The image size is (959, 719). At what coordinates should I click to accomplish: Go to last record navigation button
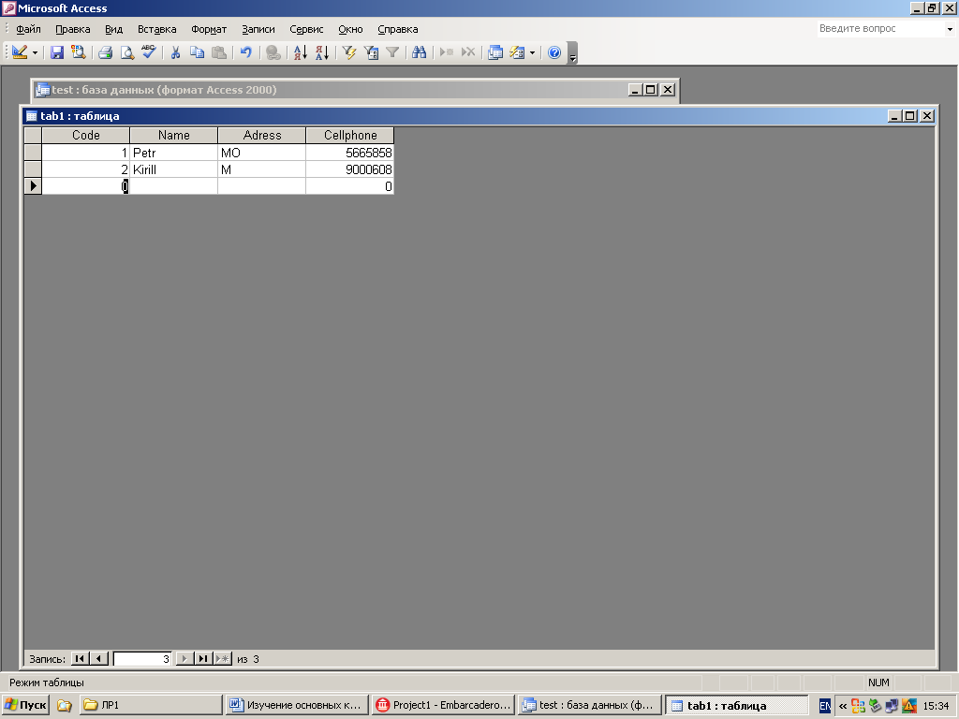(203, 658)
